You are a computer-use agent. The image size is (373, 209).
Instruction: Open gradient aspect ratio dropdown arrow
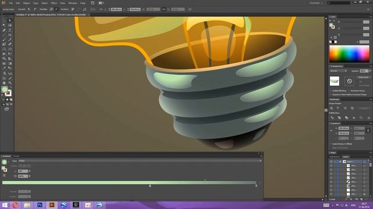pos(30,176)
